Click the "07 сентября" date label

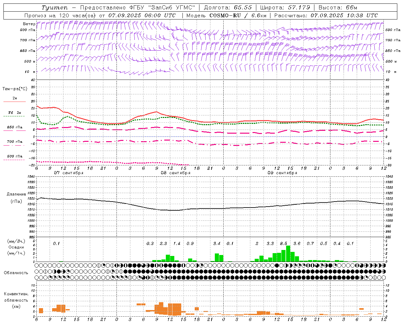pyautogui.click(x=68, y=173)
